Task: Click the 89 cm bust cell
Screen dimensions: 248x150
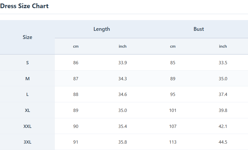Action: point(173,78)
